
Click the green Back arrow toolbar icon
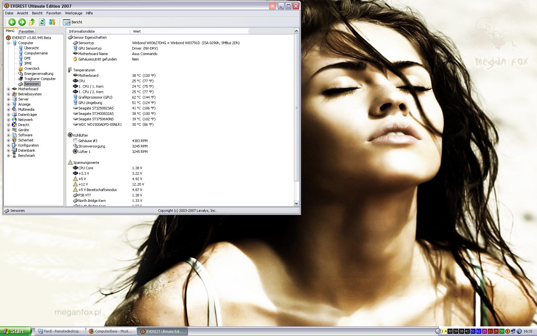coord(12,22)
